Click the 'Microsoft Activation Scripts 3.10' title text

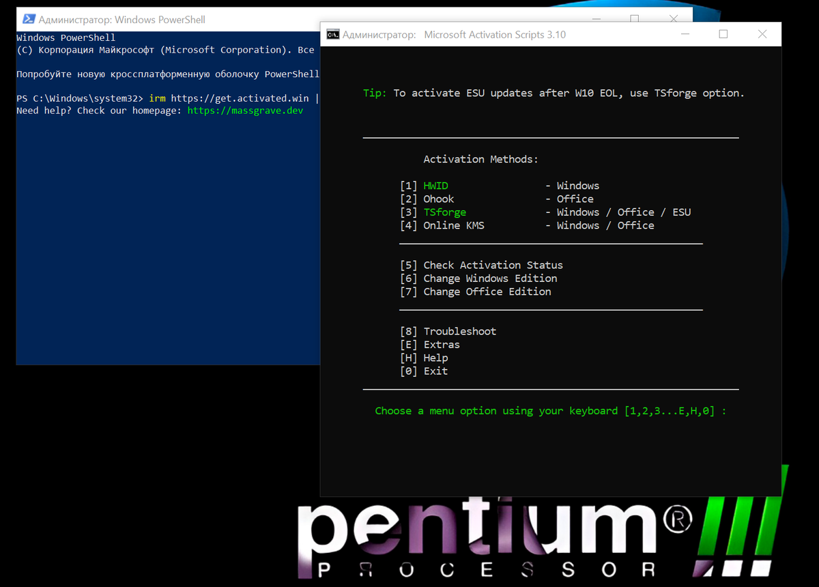(x=495, y=34)
